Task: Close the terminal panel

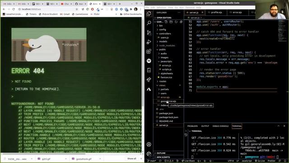Action: point(284,126)
